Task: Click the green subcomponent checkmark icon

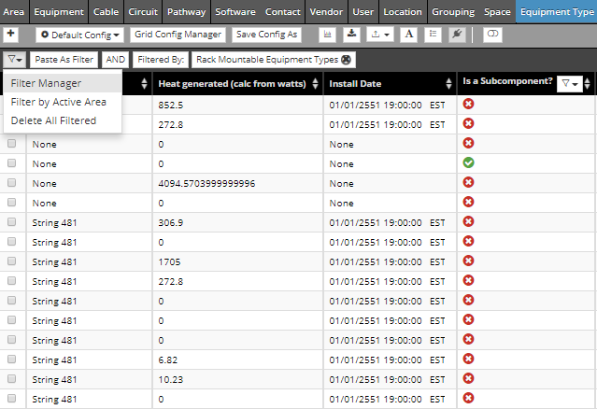Action: coord(469,162)
